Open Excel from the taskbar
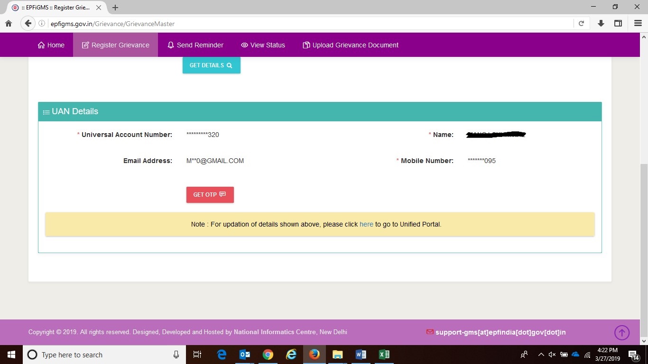Viewport: 648px width, 364px height. click(384, 355)
